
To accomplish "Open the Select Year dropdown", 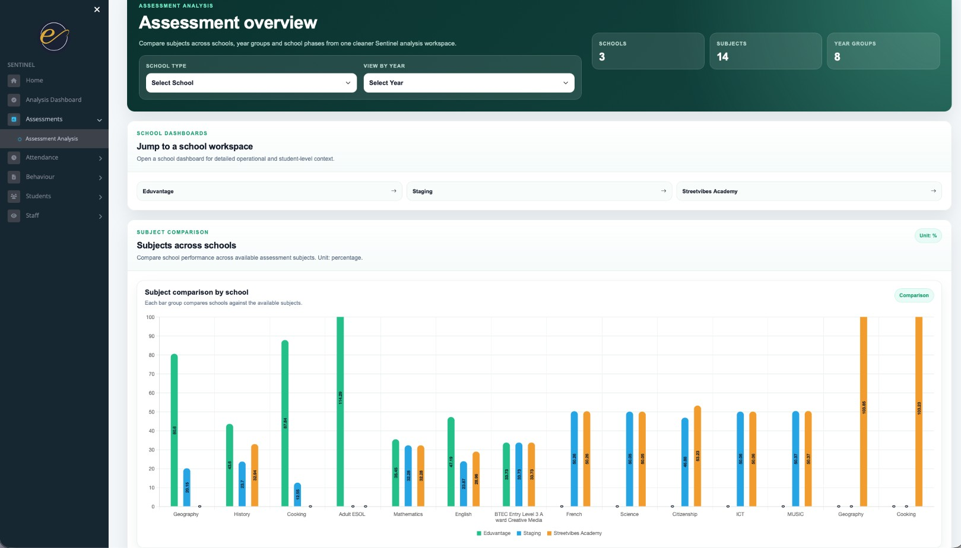I will pyautogui.click(x=469, y=83).
